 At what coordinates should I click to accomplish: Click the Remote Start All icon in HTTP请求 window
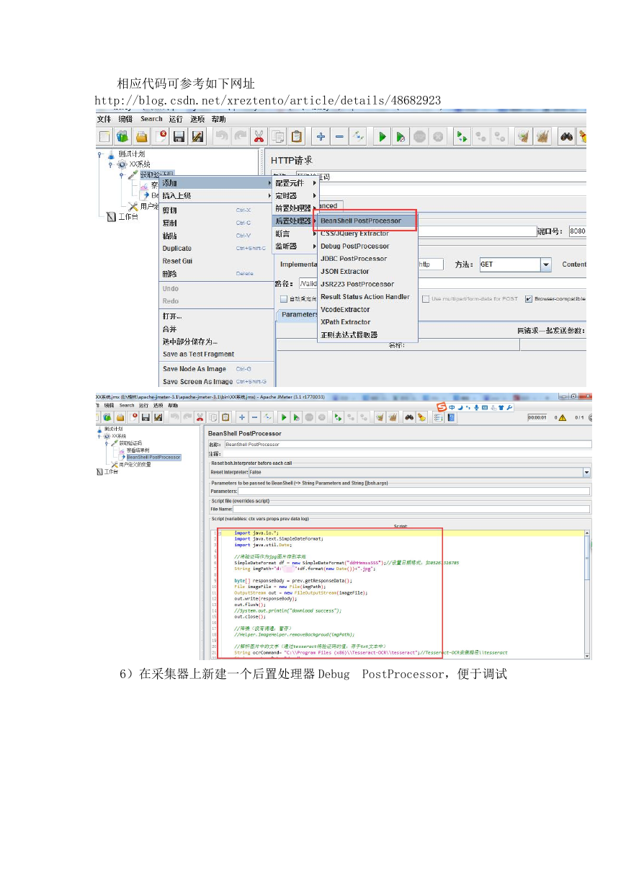click(x=462, y=136)
